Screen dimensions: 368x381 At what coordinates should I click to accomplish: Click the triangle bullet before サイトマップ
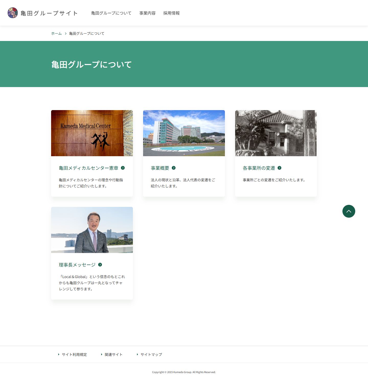[x=137, y=354]
